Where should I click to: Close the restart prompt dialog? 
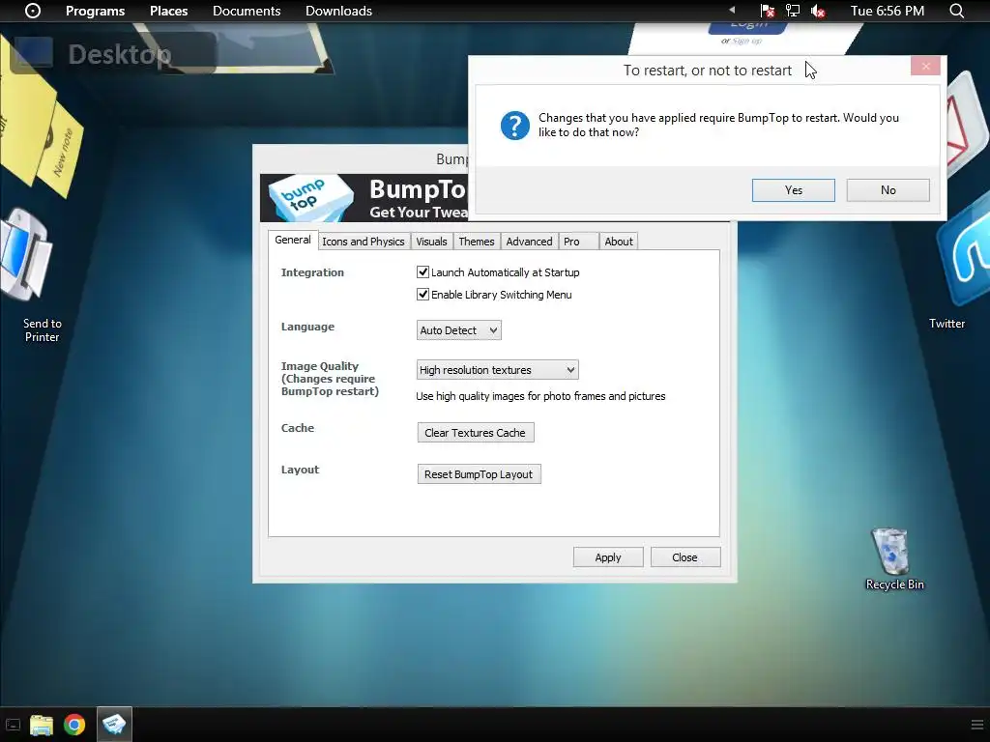pos(925,67)
